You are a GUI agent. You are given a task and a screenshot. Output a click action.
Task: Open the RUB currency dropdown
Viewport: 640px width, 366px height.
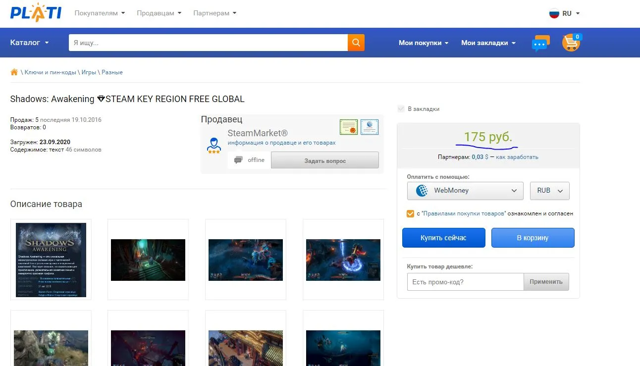tap(550, 191)
